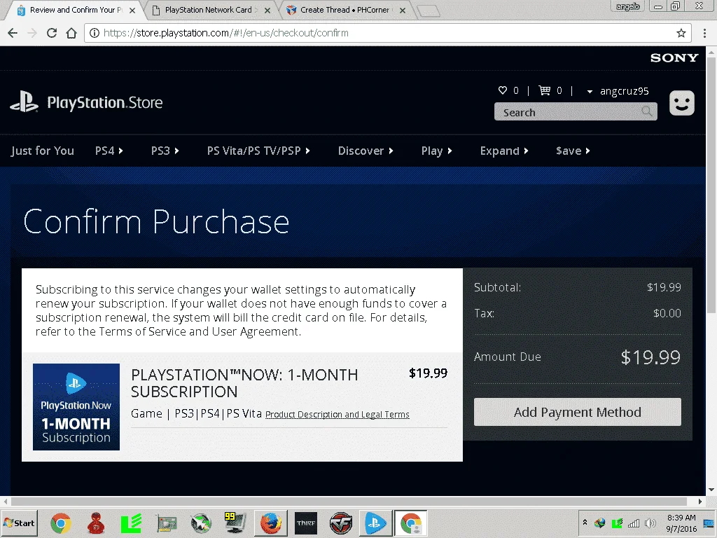Click the browser forward arrow

click(32, 33)
